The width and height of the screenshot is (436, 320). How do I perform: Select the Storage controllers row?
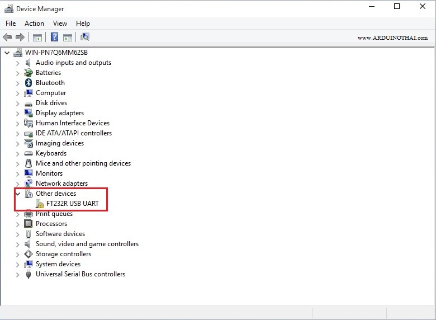pos(63,254)
